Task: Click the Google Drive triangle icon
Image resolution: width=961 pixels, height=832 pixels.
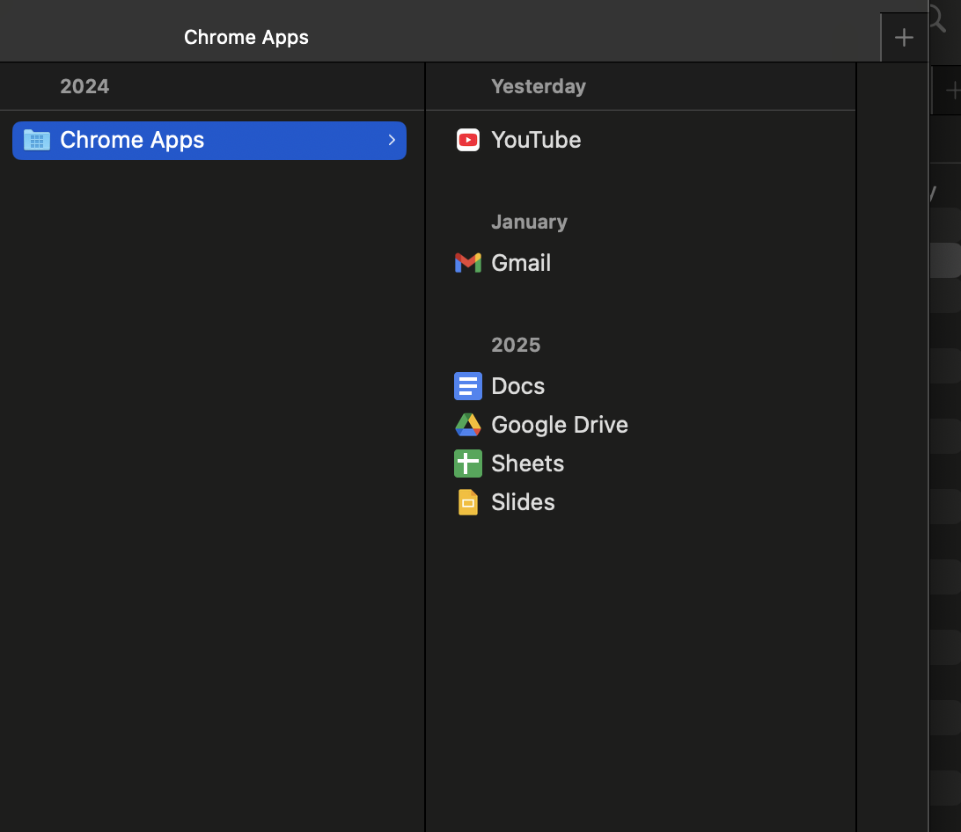Action: (468, 425)
